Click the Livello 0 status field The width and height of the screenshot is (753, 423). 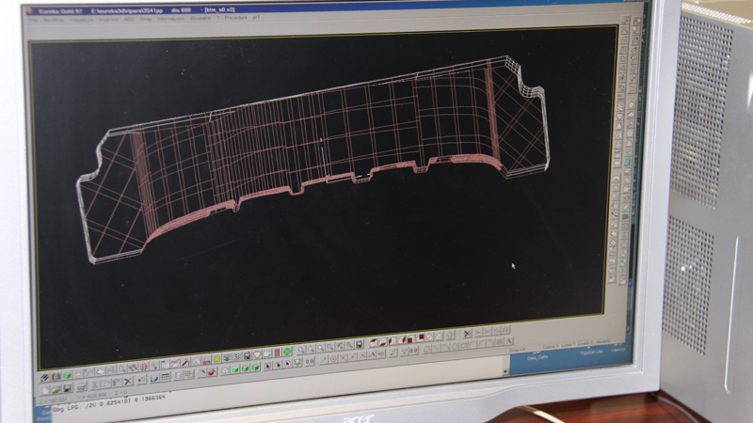click(585, 343)
